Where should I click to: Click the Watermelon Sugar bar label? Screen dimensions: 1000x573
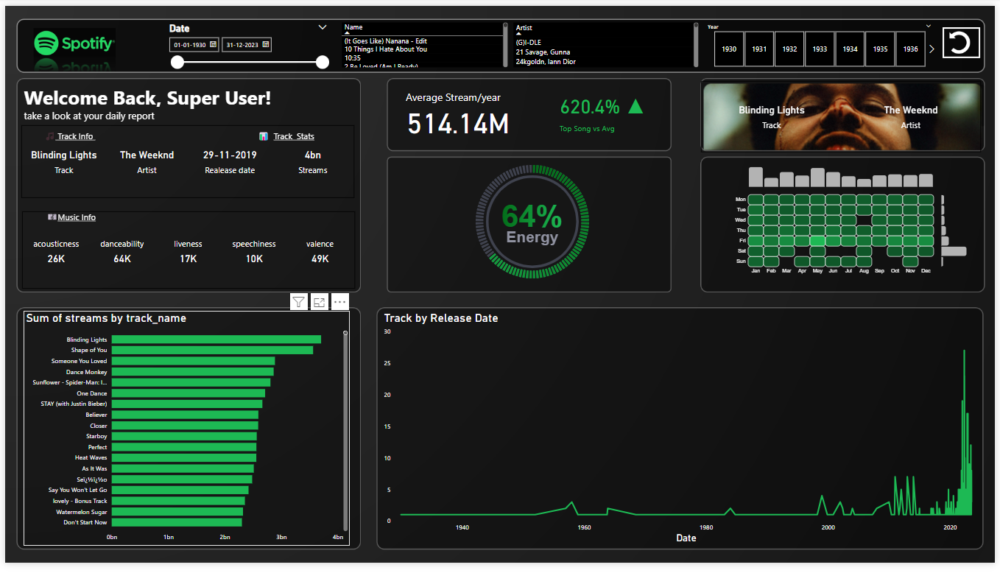click(81, 511)
